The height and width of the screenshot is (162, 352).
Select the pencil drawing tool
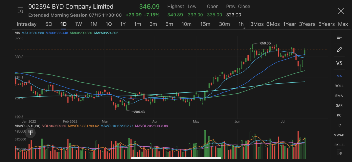click(339, 49)
